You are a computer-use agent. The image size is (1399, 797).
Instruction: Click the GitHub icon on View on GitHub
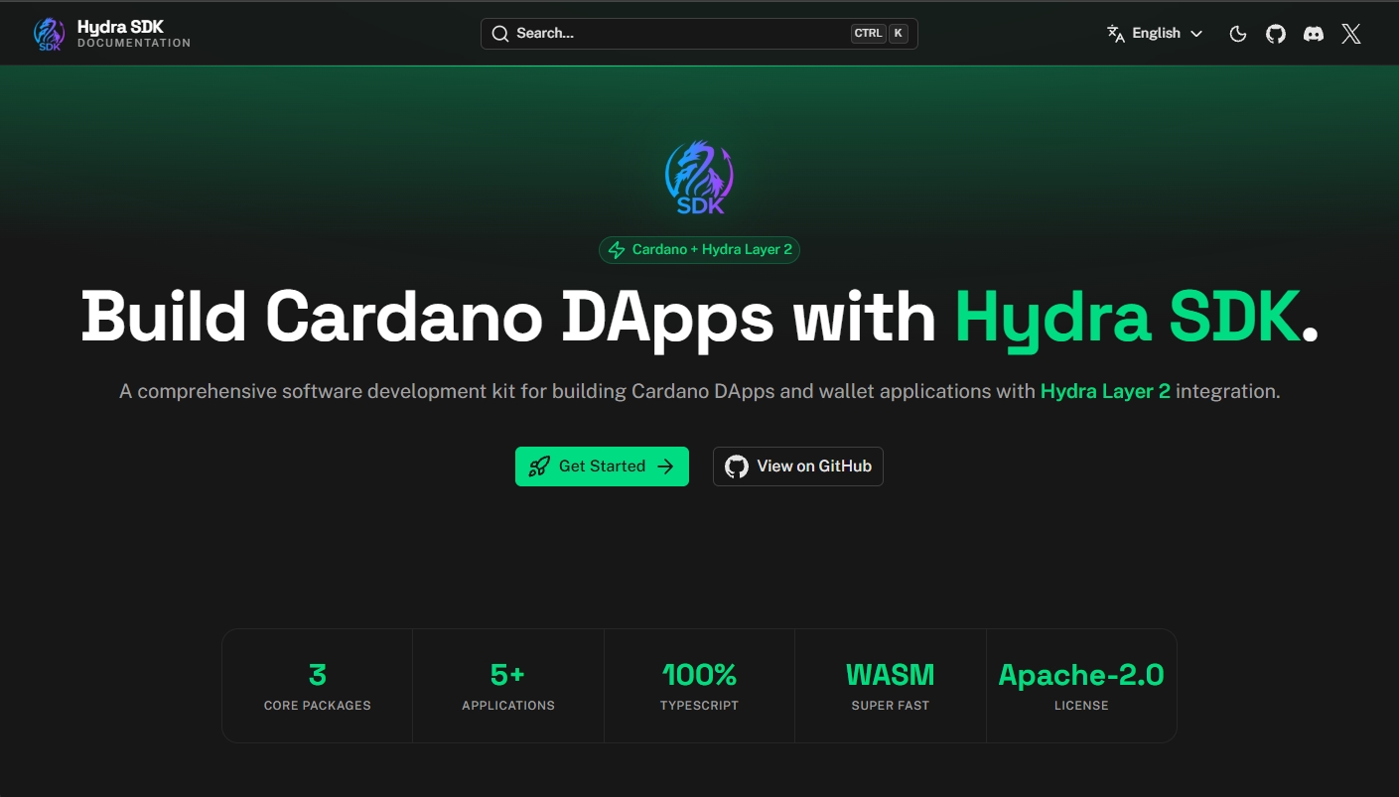tap(736, 466)
